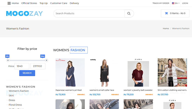Click women's jewelry belt sweater title
Screen dimensions: 192x109
click(x=138, y=90)
